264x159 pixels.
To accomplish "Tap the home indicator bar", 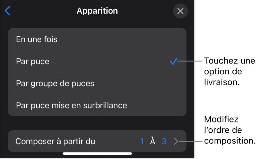I will point(97,153).
